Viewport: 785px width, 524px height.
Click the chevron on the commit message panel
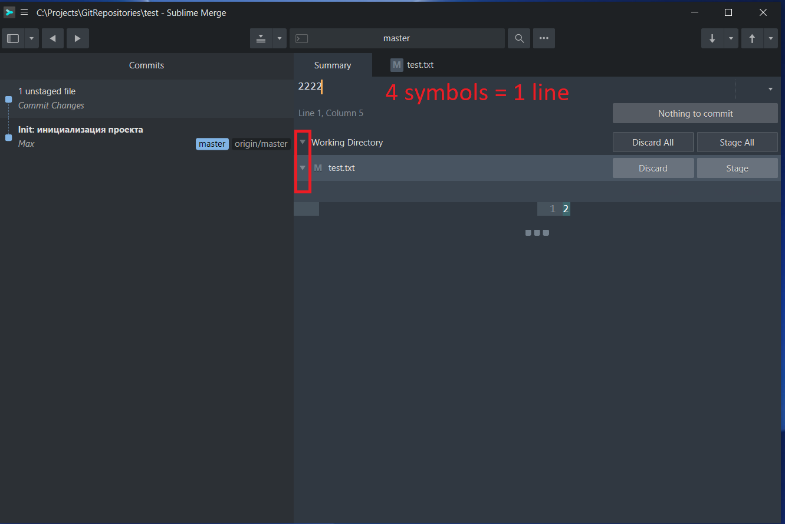tap(770, 88)
